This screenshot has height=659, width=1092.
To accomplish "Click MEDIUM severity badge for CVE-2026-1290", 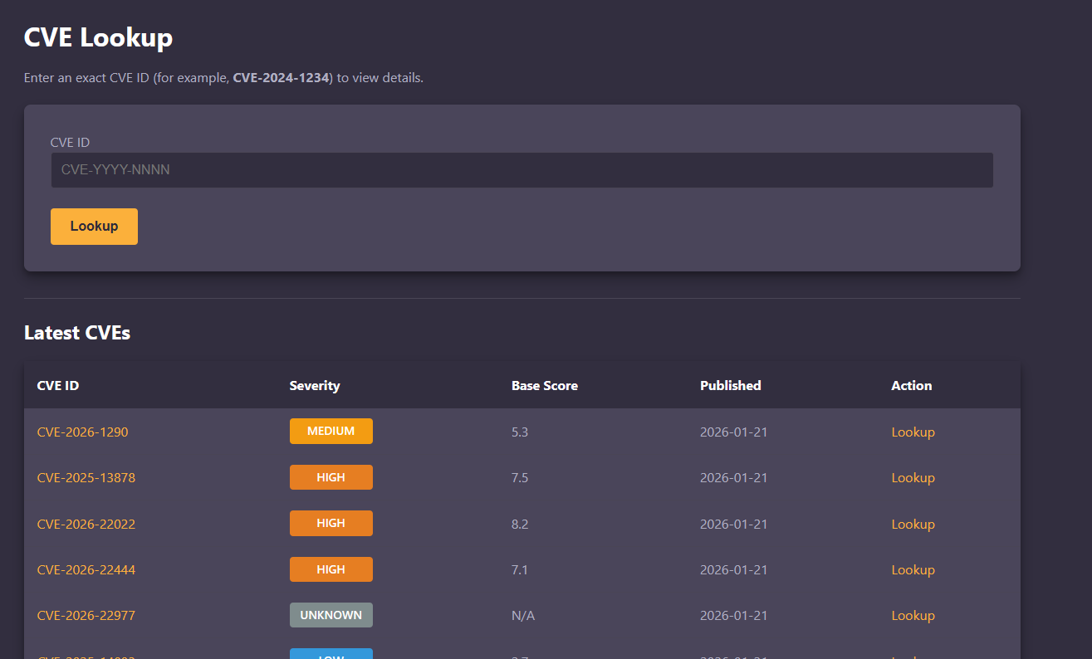I will pyautogui.click(x=331, y=432).
